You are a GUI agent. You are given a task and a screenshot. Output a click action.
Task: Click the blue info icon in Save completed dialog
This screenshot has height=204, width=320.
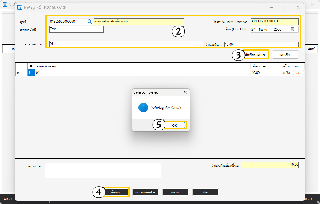tap(143, 108)
